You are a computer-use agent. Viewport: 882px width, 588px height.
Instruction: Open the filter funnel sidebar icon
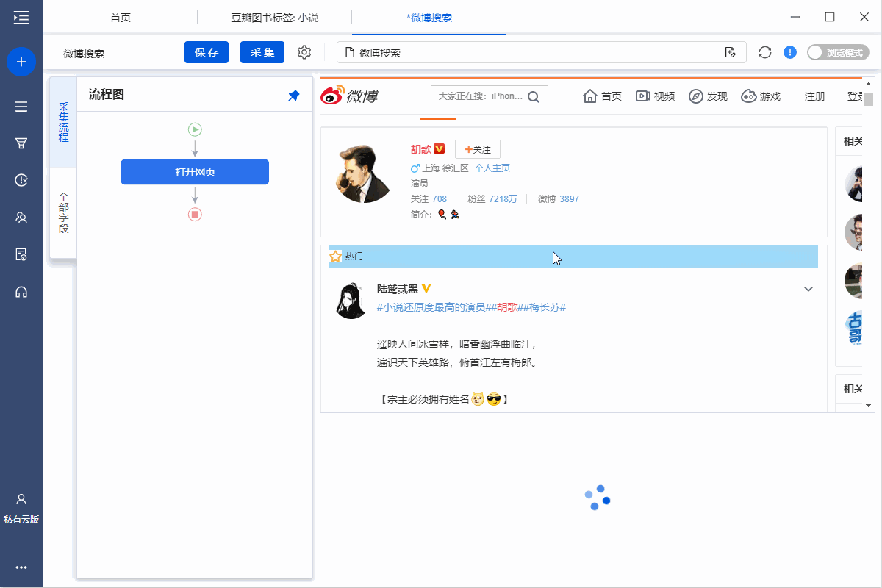(x=21, y=143)
